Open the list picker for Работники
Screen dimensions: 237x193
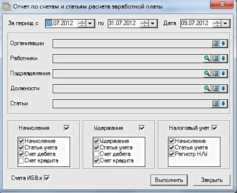pos(215,59)
